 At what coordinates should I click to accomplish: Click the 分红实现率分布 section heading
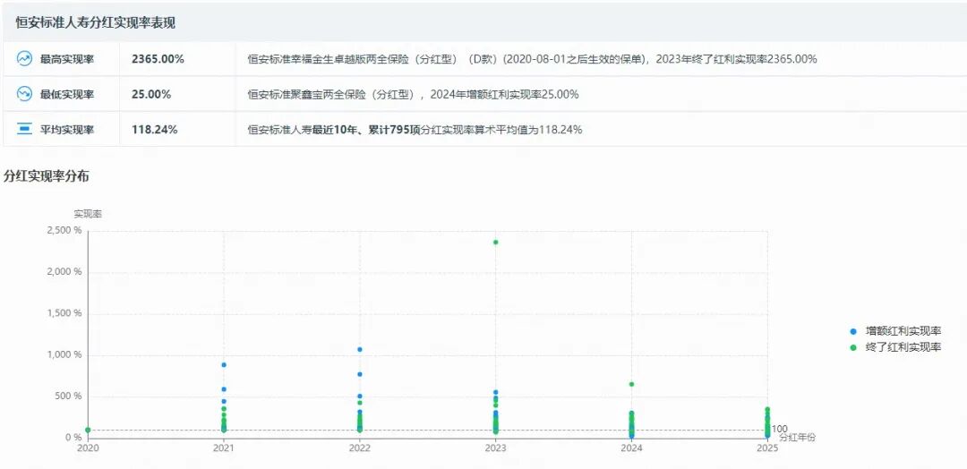47,176
